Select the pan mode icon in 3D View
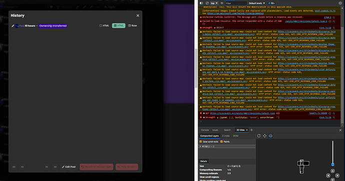 (264, 136)
